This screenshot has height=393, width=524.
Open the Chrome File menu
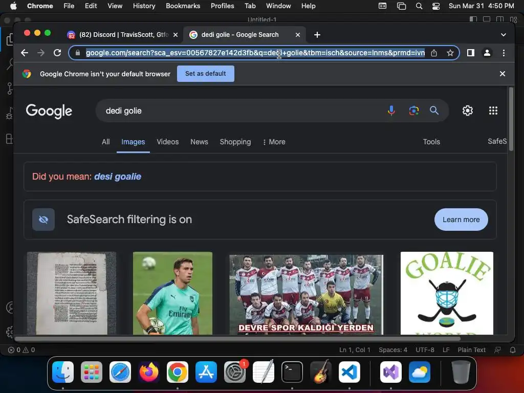[x=69, y=6]
